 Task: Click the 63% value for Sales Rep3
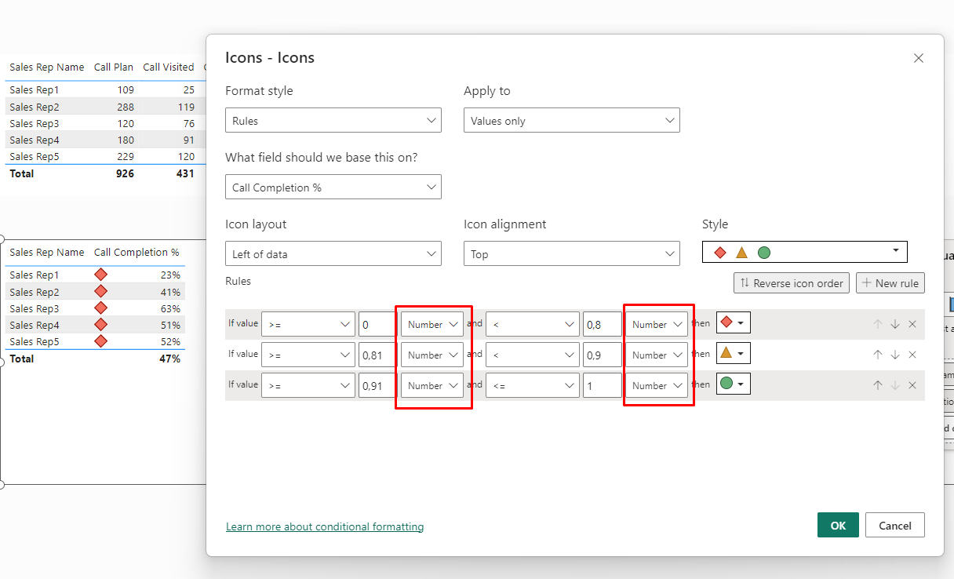click(171, 308)
